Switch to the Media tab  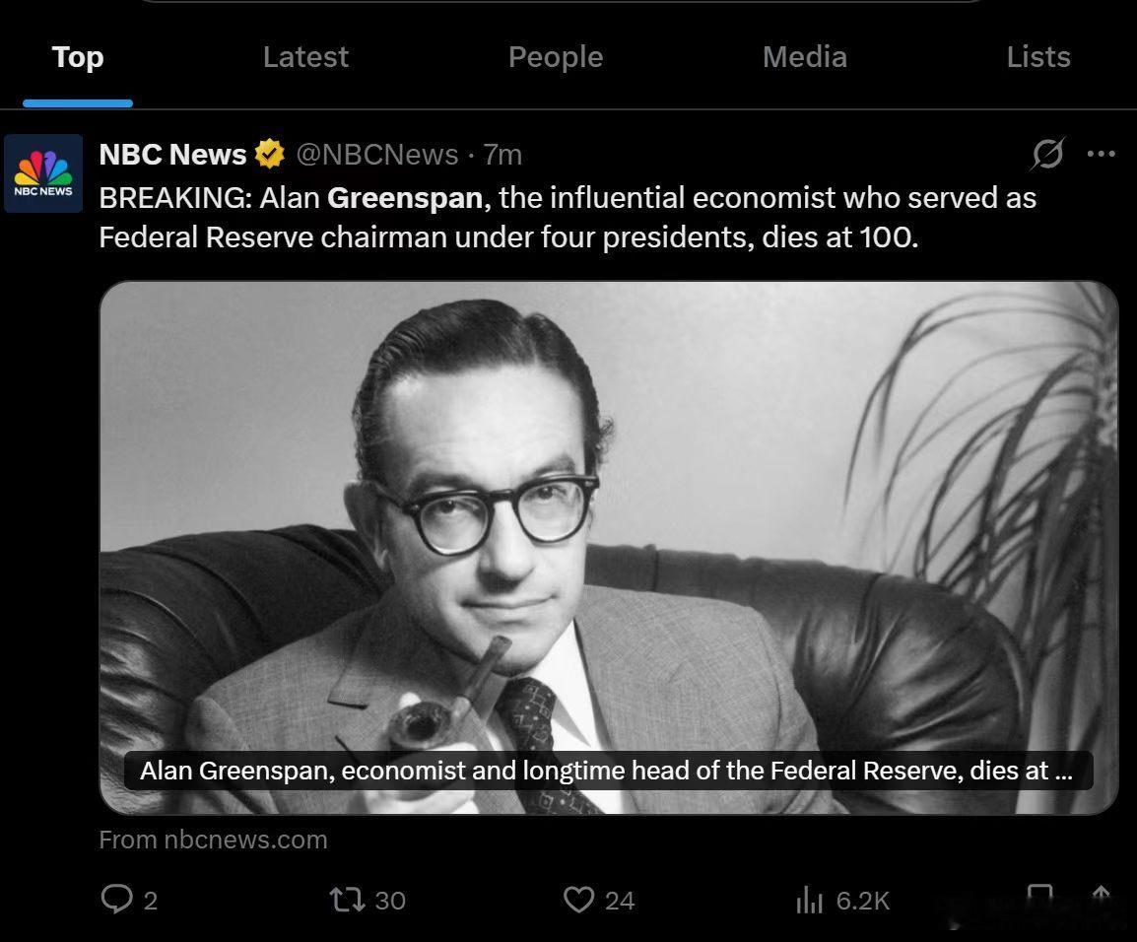point(805,56)
